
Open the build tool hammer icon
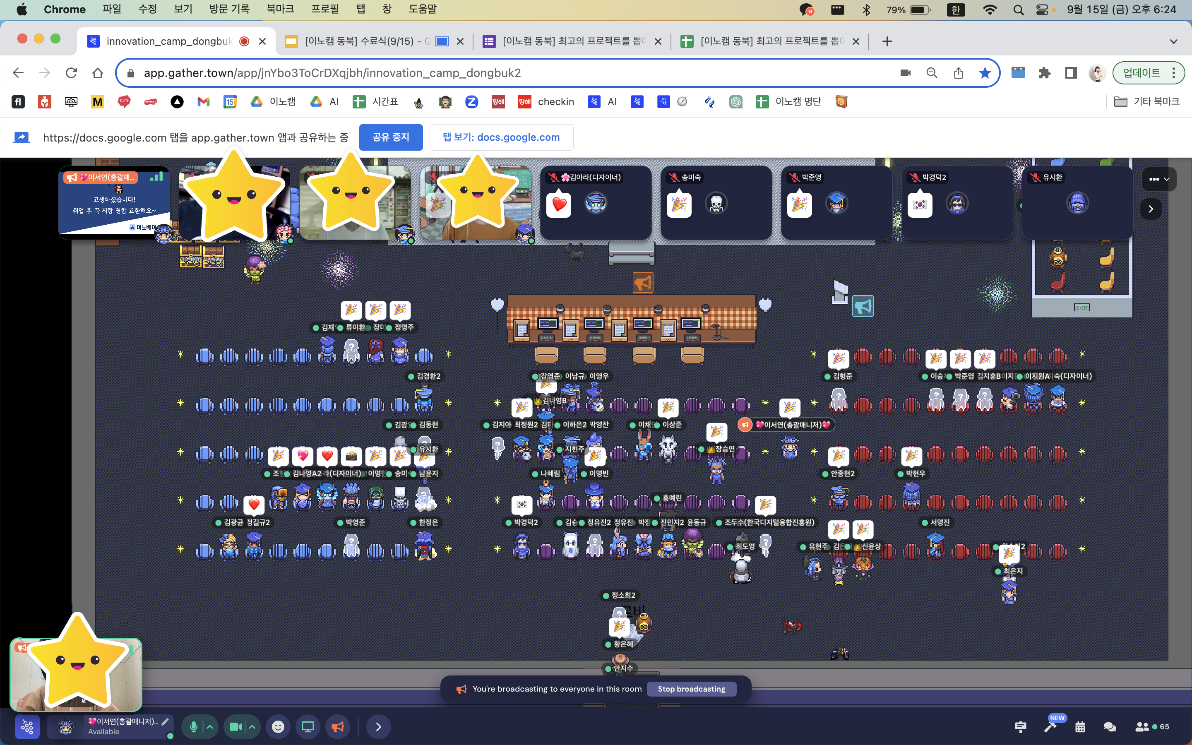[1050, 727]
